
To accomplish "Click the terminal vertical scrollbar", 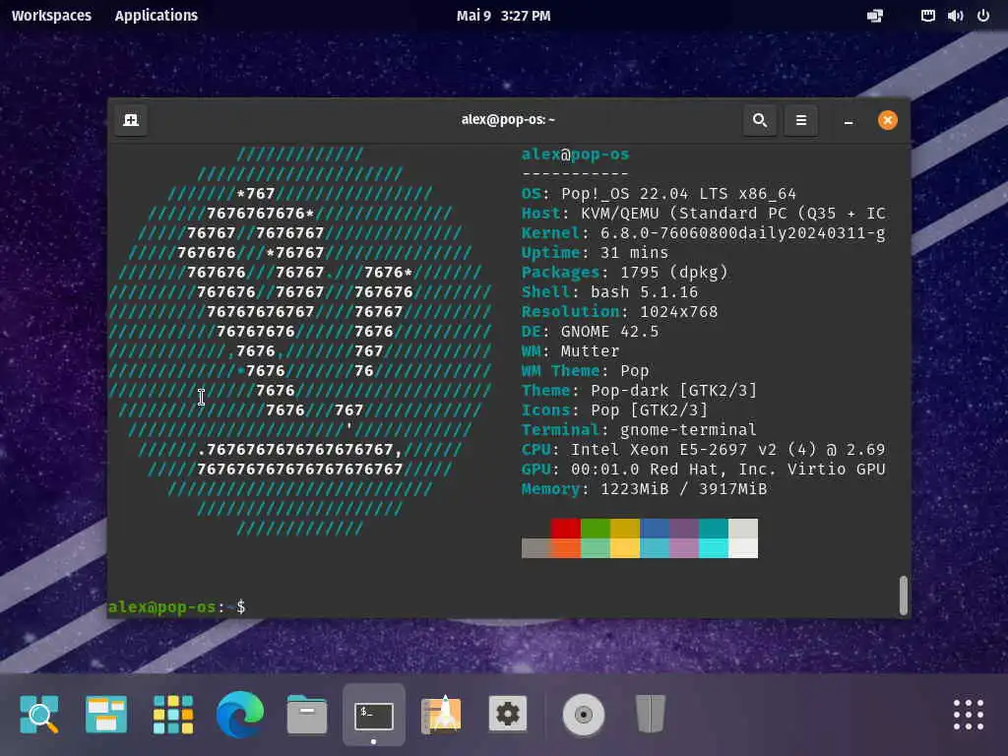I will tap(904, 596).
